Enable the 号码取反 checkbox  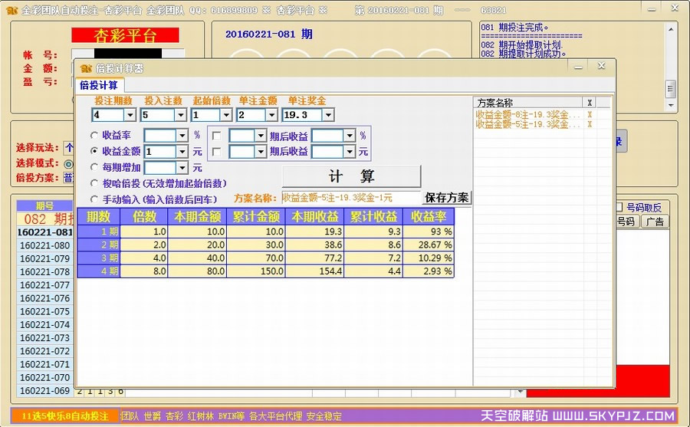pyautogui.click(x=619, y=207)
